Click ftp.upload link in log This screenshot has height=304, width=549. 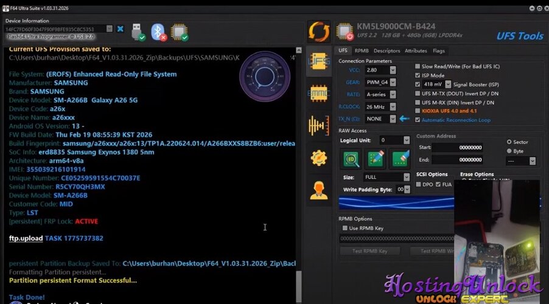[26, 238]
